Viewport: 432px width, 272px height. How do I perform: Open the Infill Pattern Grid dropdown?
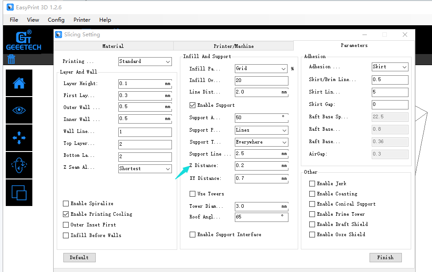(x=261, y=69)
